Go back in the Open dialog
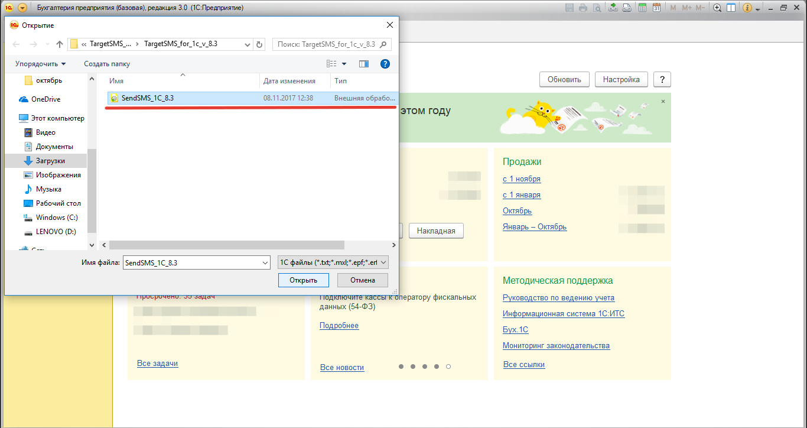This screenshot has width=807, height=428. coord(16,44)
